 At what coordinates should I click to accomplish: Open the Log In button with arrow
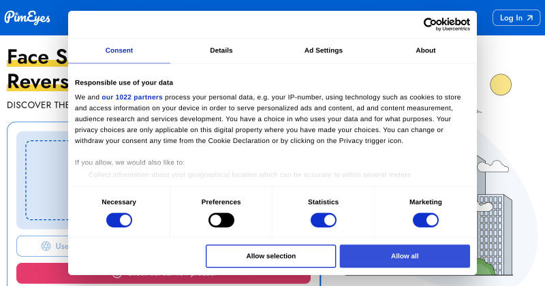(516, 18)
